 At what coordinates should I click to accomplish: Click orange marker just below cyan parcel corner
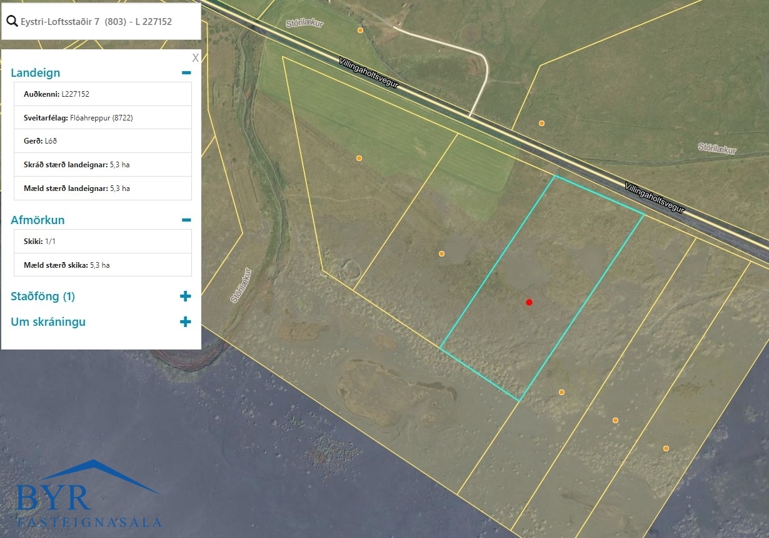point(561,392)
